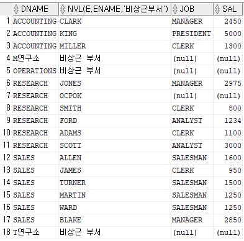This screenshot has width=244, height=241.
Task: Click salary value 800
Action: pyautogui.click(x=235, y=108)
